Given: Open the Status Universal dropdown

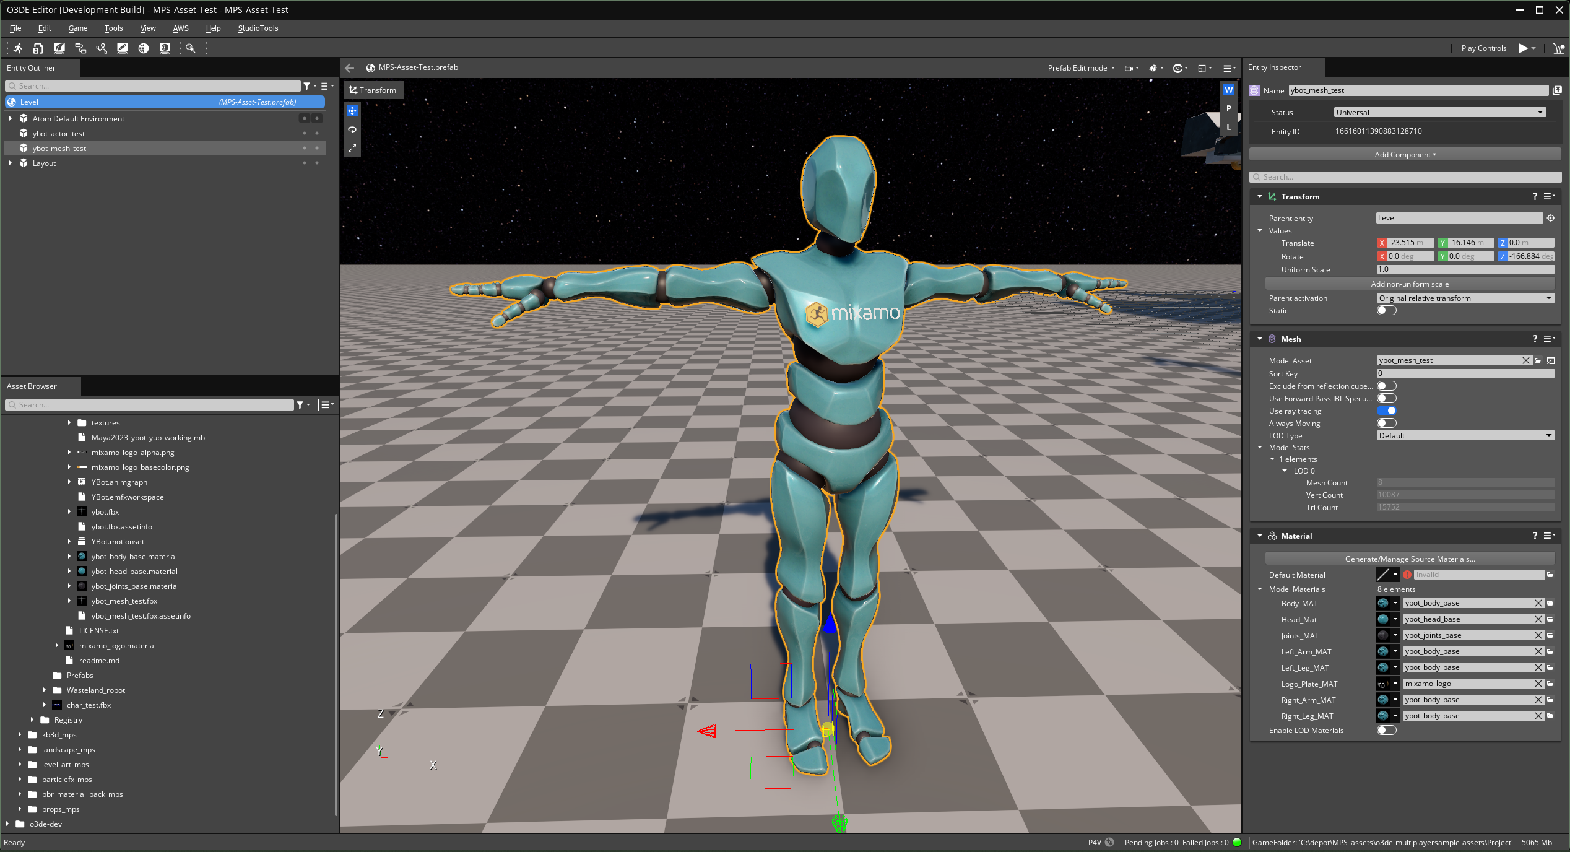Looking at the screenshot, I should (x=1440, y=112).
